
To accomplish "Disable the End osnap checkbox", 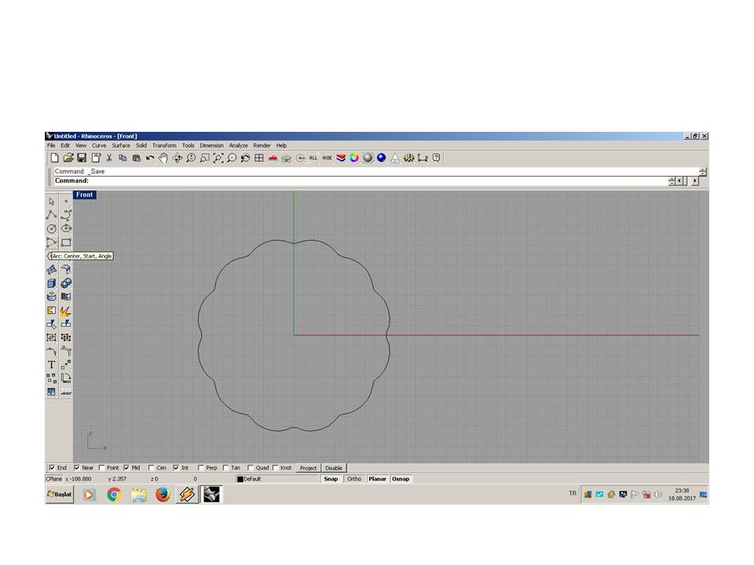I will [x=52, y=468].
